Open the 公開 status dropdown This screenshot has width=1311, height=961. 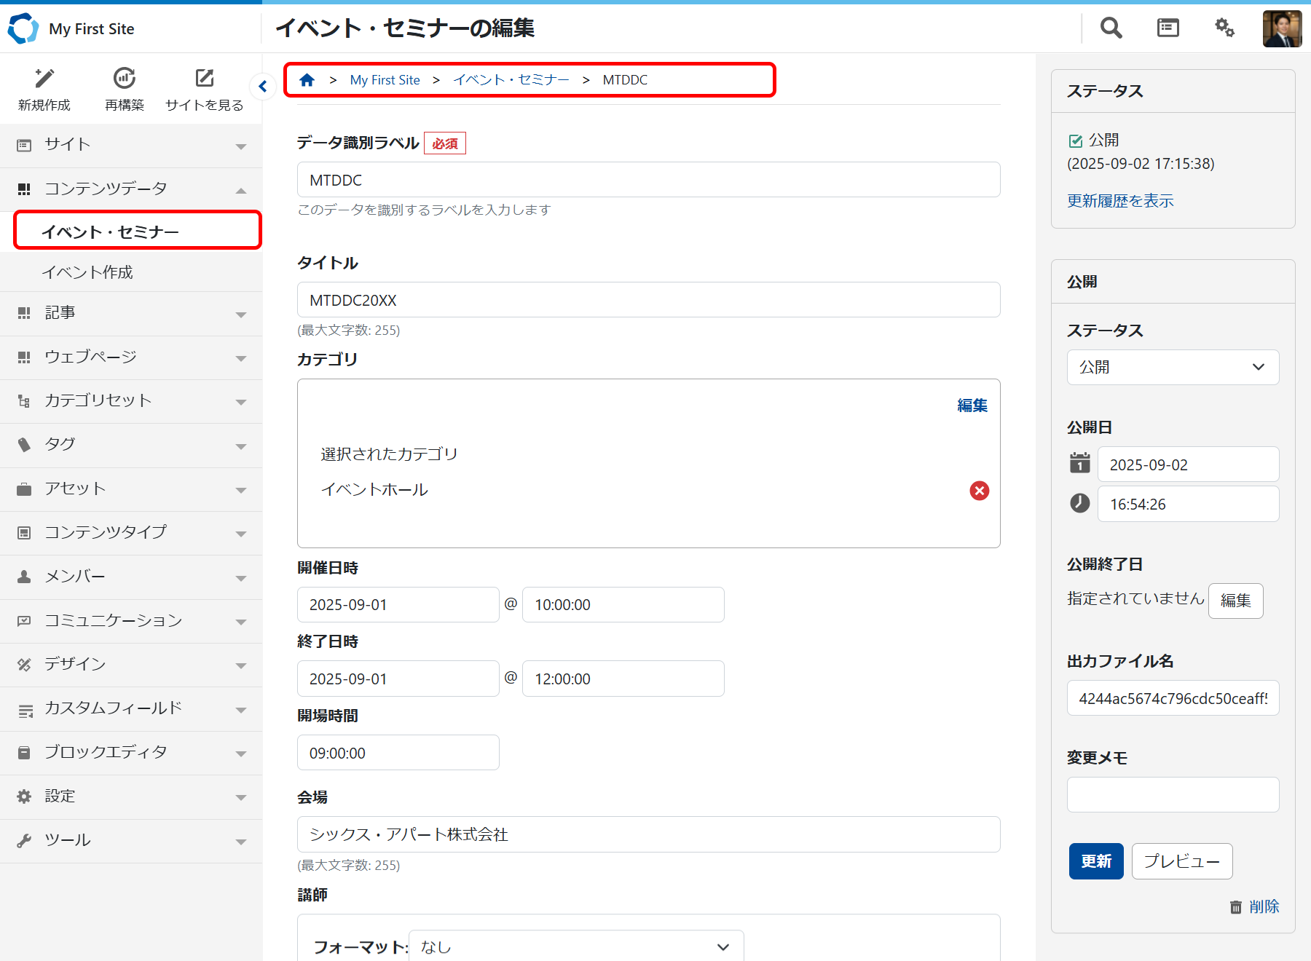click(1173, 367)
